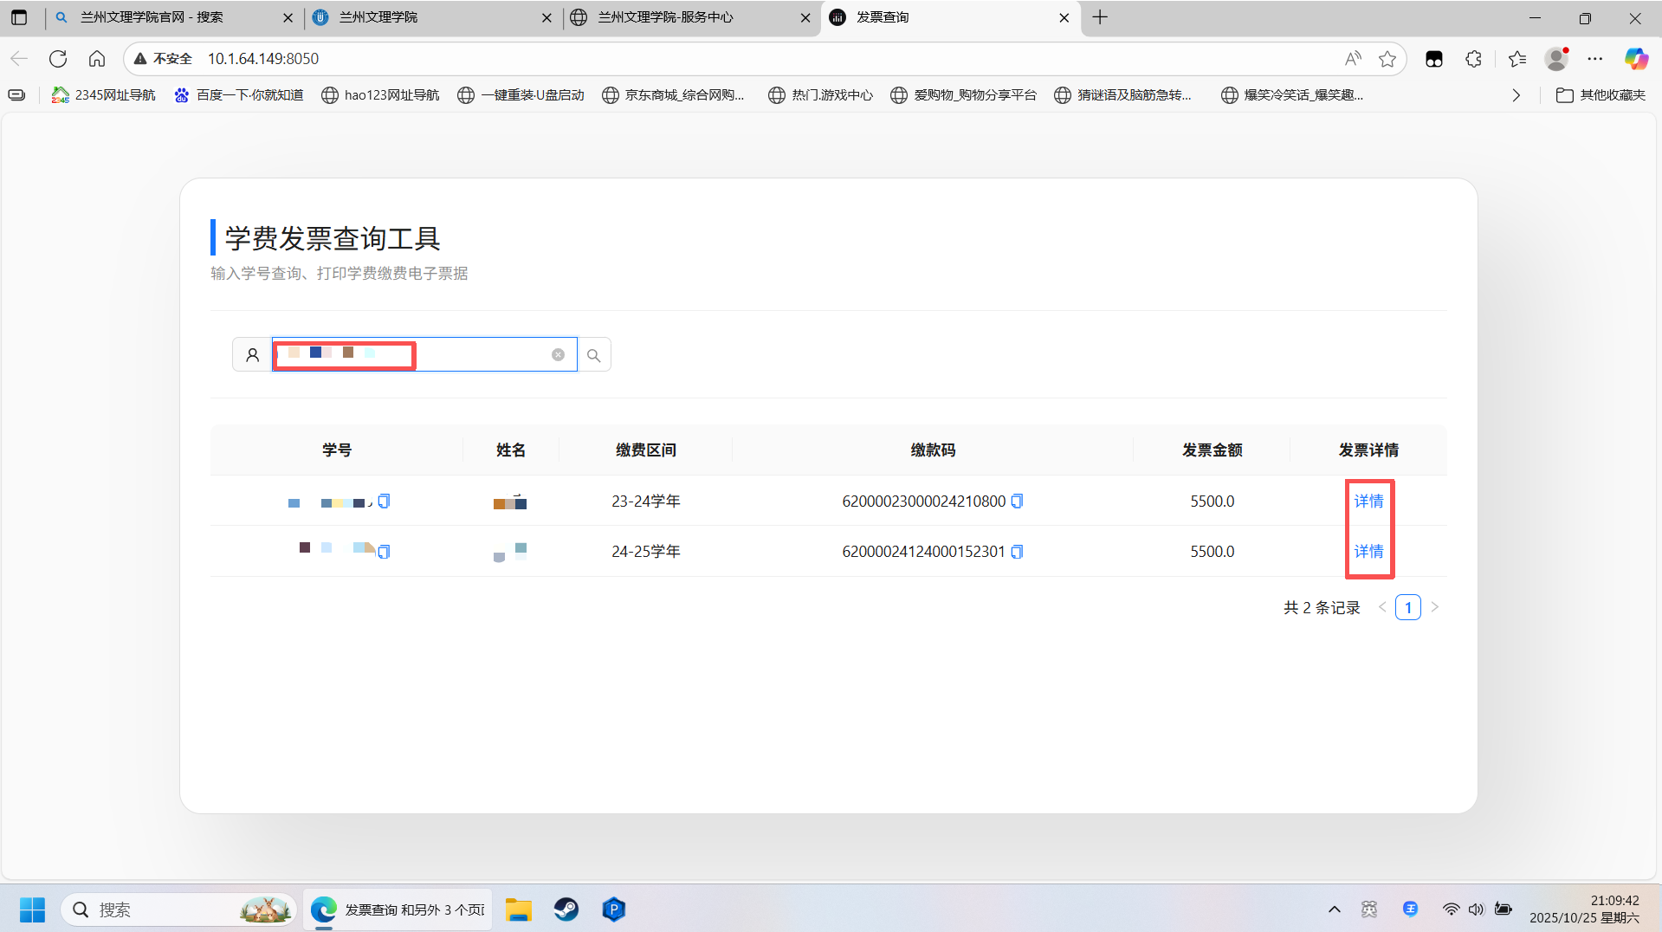Refresh the current page

click(58, 59)
